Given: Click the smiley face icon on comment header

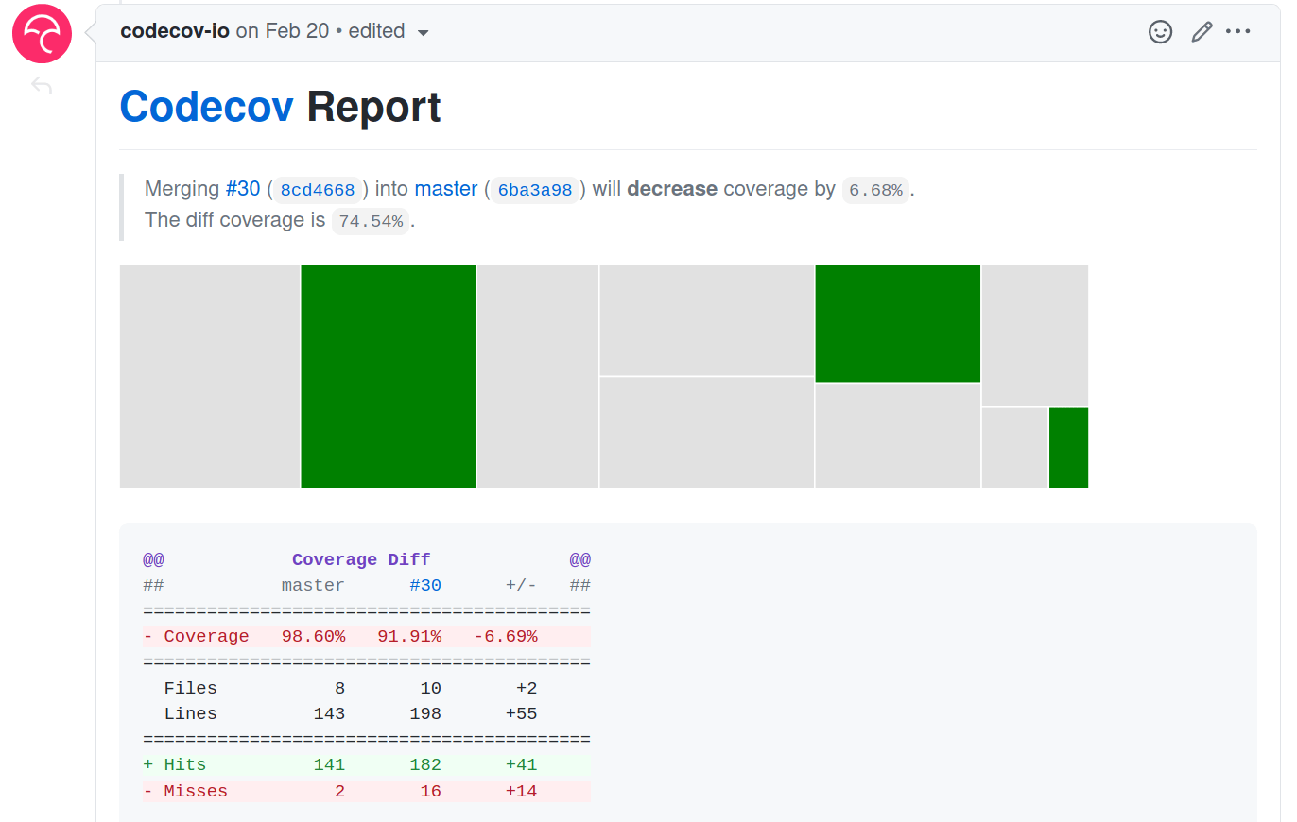Looking at the screenshot, I should click(x=1160, y=31).
